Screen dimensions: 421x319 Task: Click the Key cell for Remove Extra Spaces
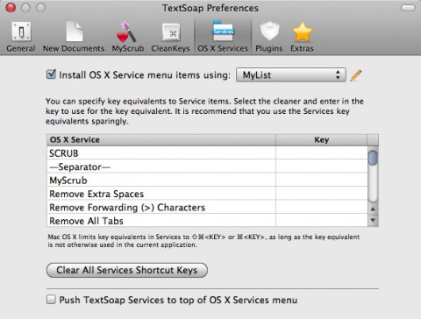(x=322, y=194)
